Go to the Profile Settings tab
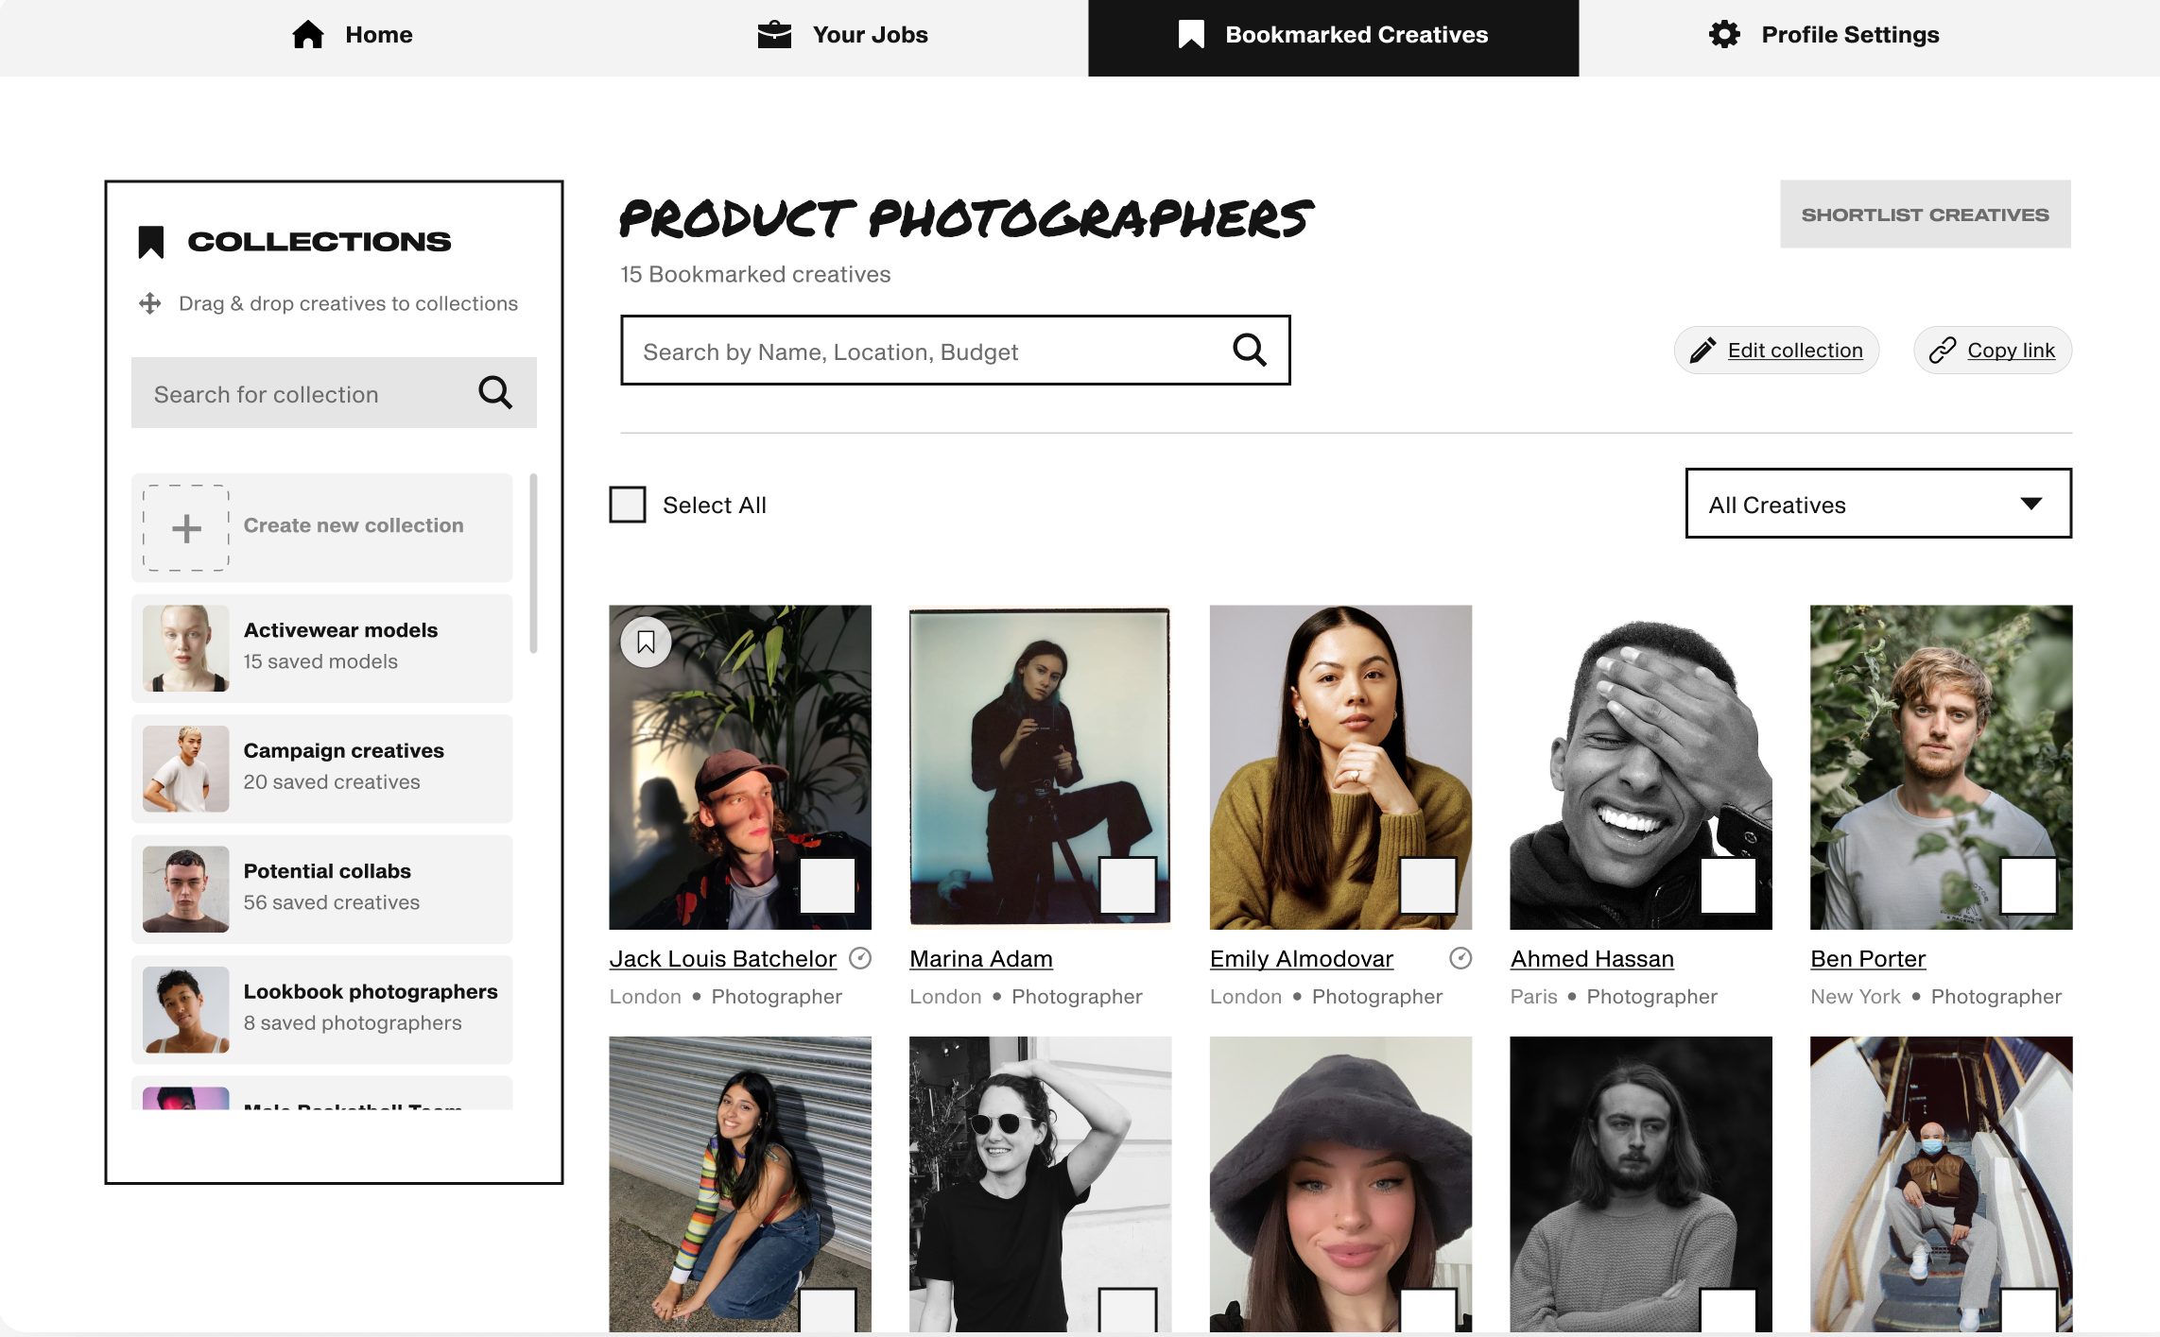The height and width of the screenshot is (1337, 2160). pos(1824,35)
